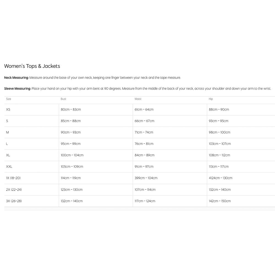275x275 pixels.
Task: Click the 2X (22-24) size label
Action: coord(14,189)
